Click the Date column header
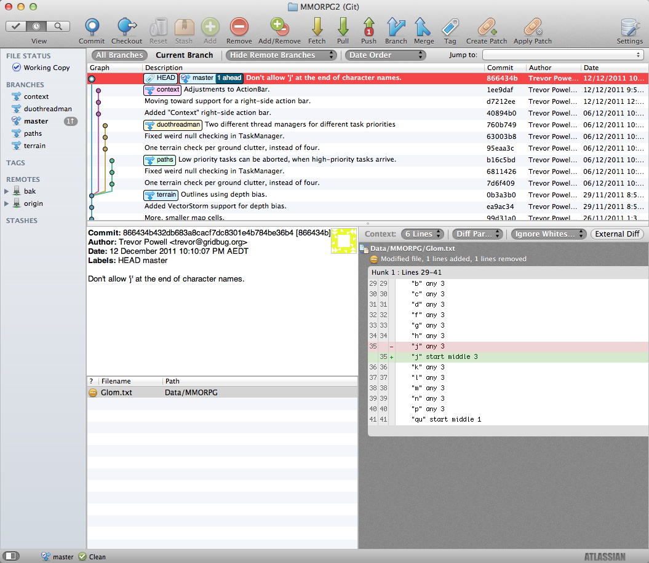This screenshot has height=563, width=649. [614, 68]
